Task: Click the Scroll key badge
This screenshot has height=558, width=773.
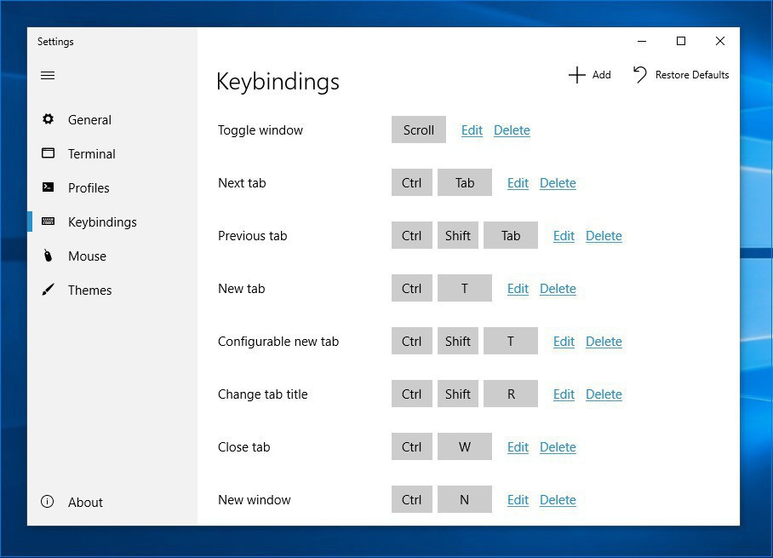Action: (x=419, y=130)
